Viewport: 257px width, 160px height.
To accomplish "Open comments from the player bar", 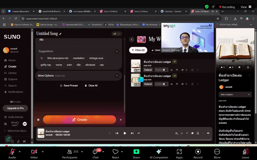I will coord(192,133).
